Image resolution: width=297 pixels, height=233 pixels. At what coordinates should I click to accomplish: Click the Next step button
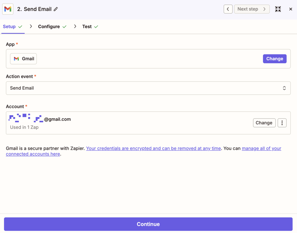pos(252,9)
